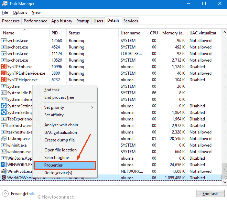Image resolution: width=227 pixels, height=202 pixels.
Task: Choose Properties in context menu
Action: (x=65, y=165)
